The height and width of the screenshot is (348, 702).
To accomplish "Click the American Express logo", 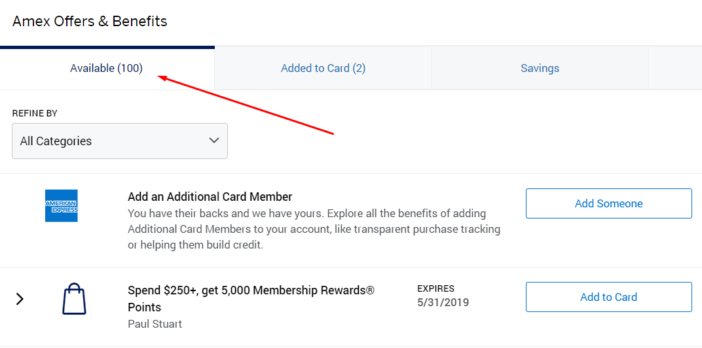I will [62, 205].
